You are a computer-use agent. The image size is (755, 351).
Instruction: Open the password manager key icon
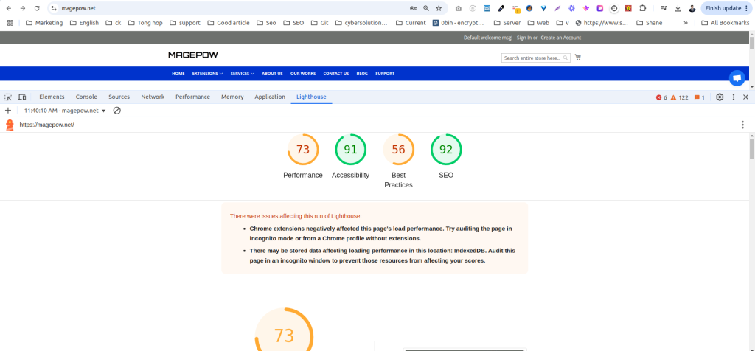point(413,8)
